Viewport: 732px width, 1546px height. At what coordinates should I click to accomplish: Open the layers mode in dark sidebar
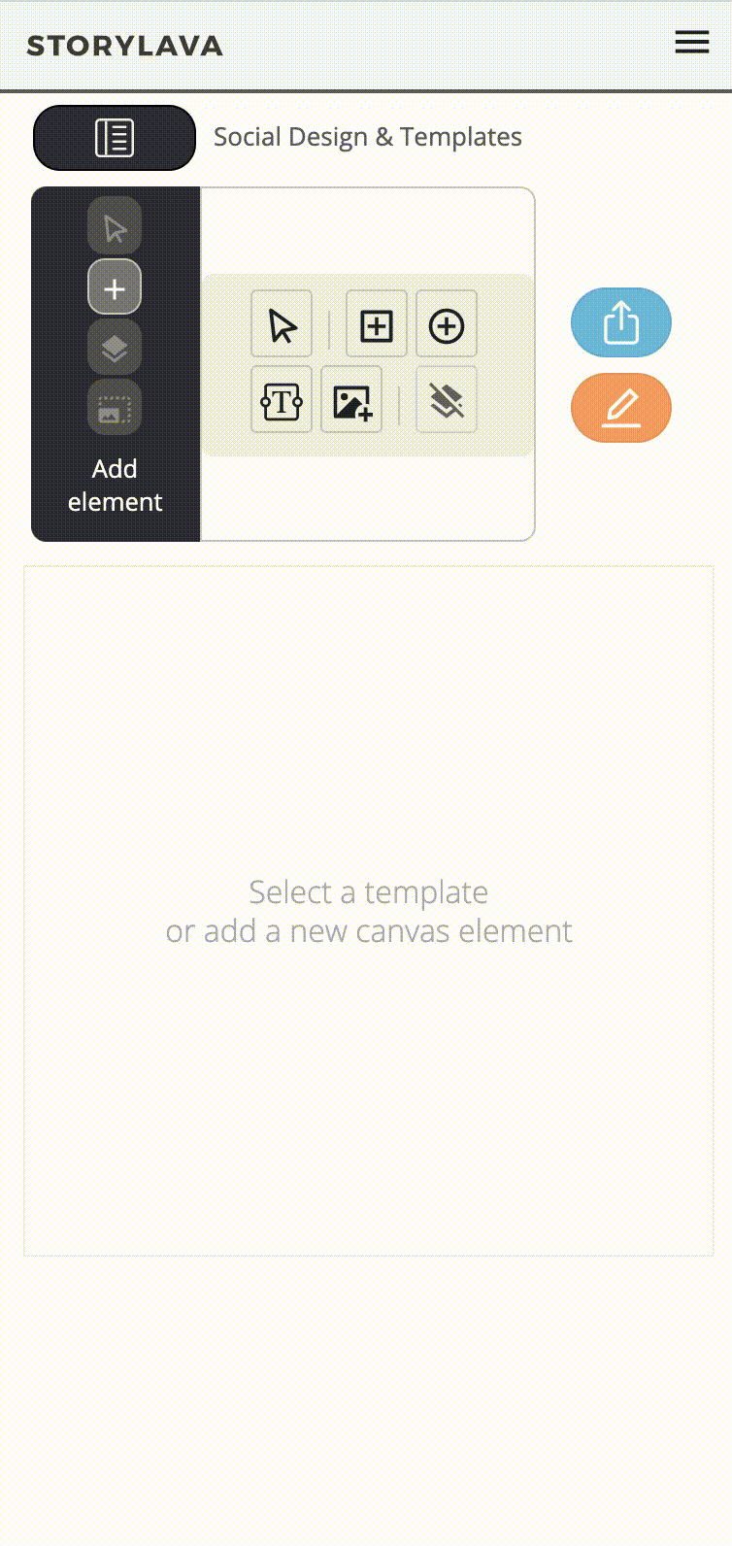(115, 348)
